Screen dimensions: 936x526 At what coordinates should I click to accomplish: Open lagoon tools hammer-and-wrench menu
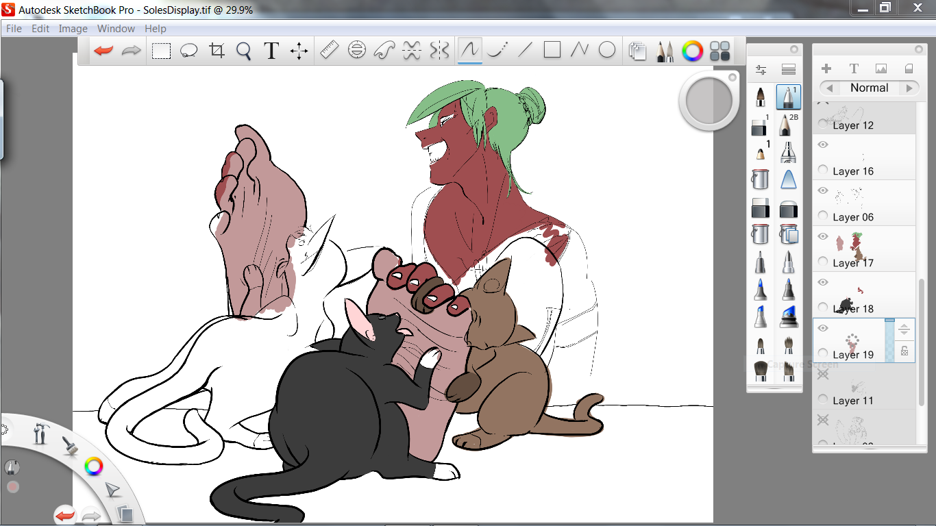click(41, 432)
